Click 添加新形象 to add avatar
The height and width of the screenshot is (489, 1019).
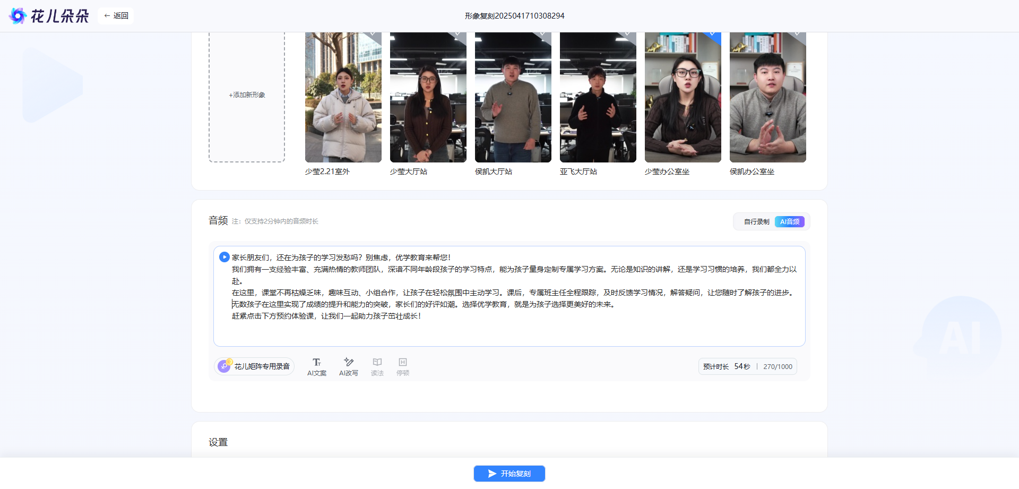coord(247,96)
